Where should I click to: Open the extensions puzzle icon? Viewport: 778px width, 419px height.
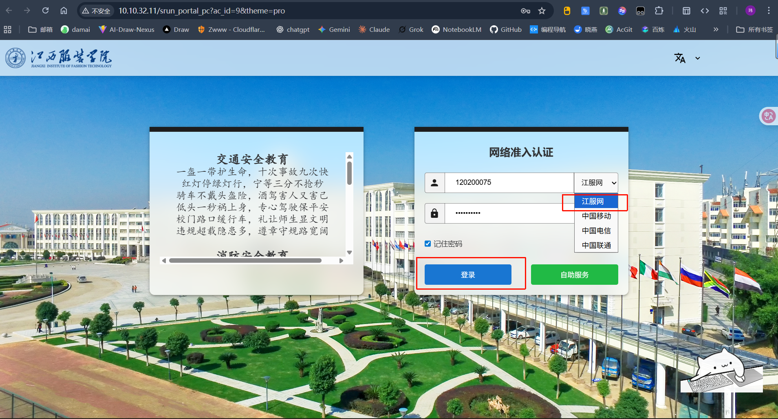659,11
